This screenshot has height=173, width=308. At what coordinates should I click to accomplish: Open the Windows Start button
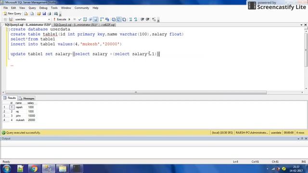coord(6,169)
